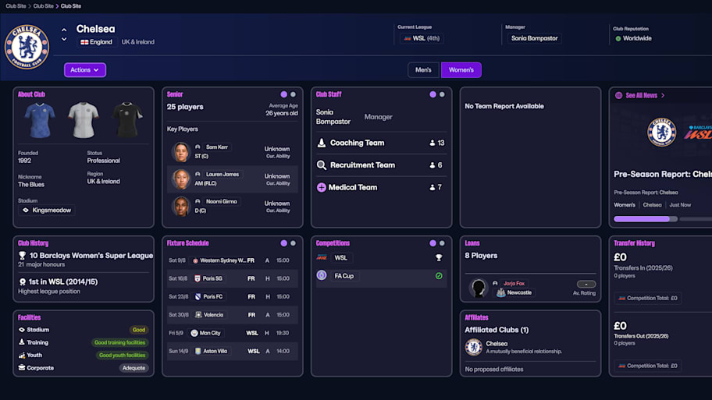Open the Coaching Team row
This screenshot has width=712, height=400.
tap(381, 143)
